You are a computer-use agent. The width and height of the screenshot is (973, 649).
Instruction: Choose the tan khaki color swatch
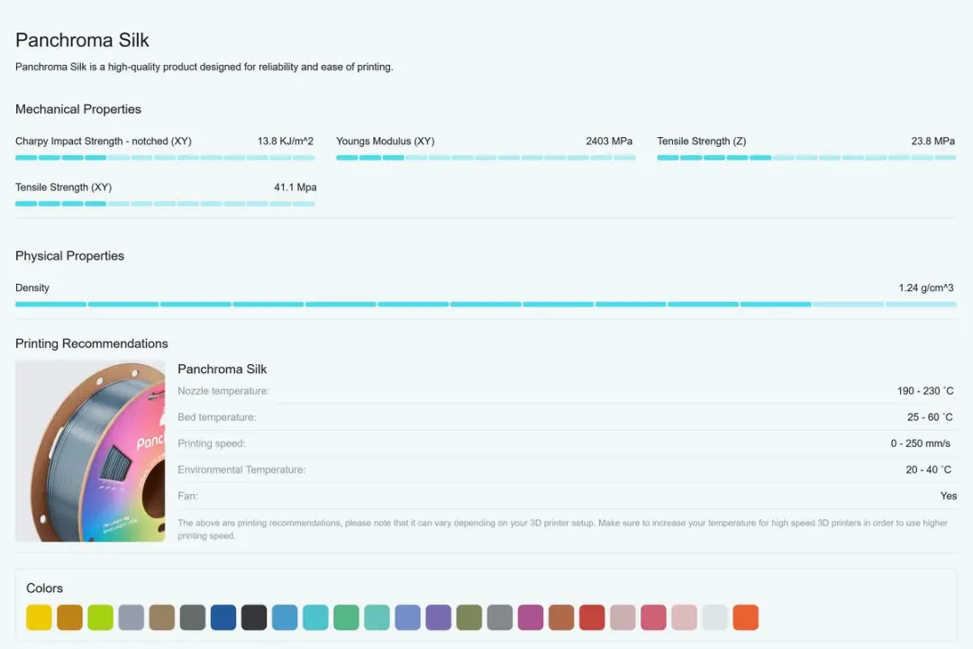click(162, 617)
